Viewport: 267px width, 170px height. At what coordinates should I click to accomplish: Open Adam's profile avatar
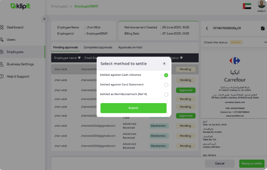tap(261, 4)
